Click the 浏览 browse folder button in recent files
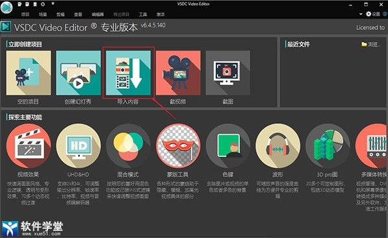The width and height of the screenshot is (388, 238). (370, 45)
